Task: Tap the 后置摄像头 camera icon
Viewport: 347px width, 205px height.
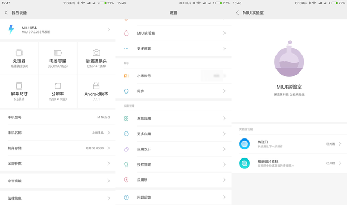Action: [97, 52]
